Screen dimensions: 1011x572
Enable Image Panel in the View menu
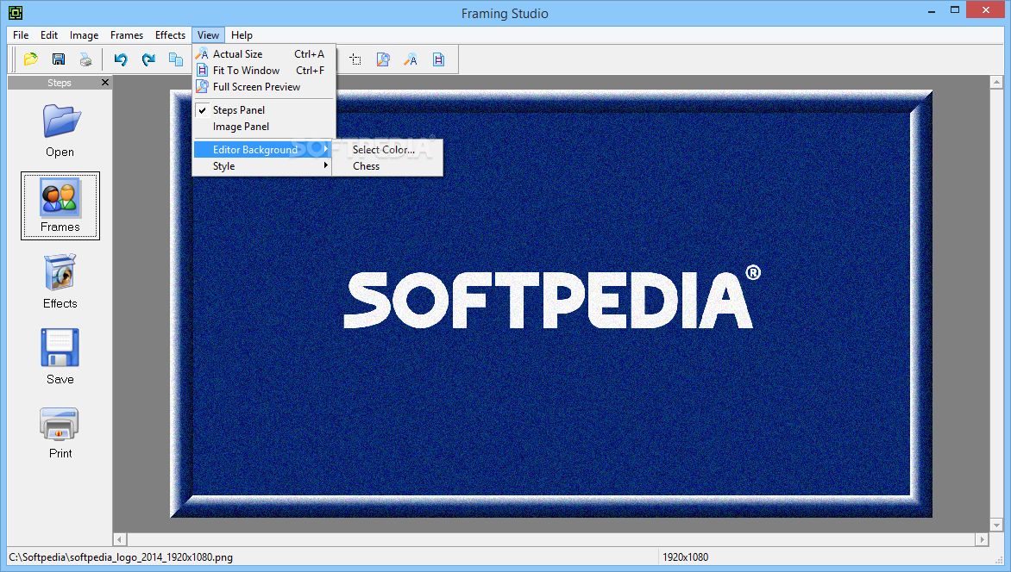point(263,127)
